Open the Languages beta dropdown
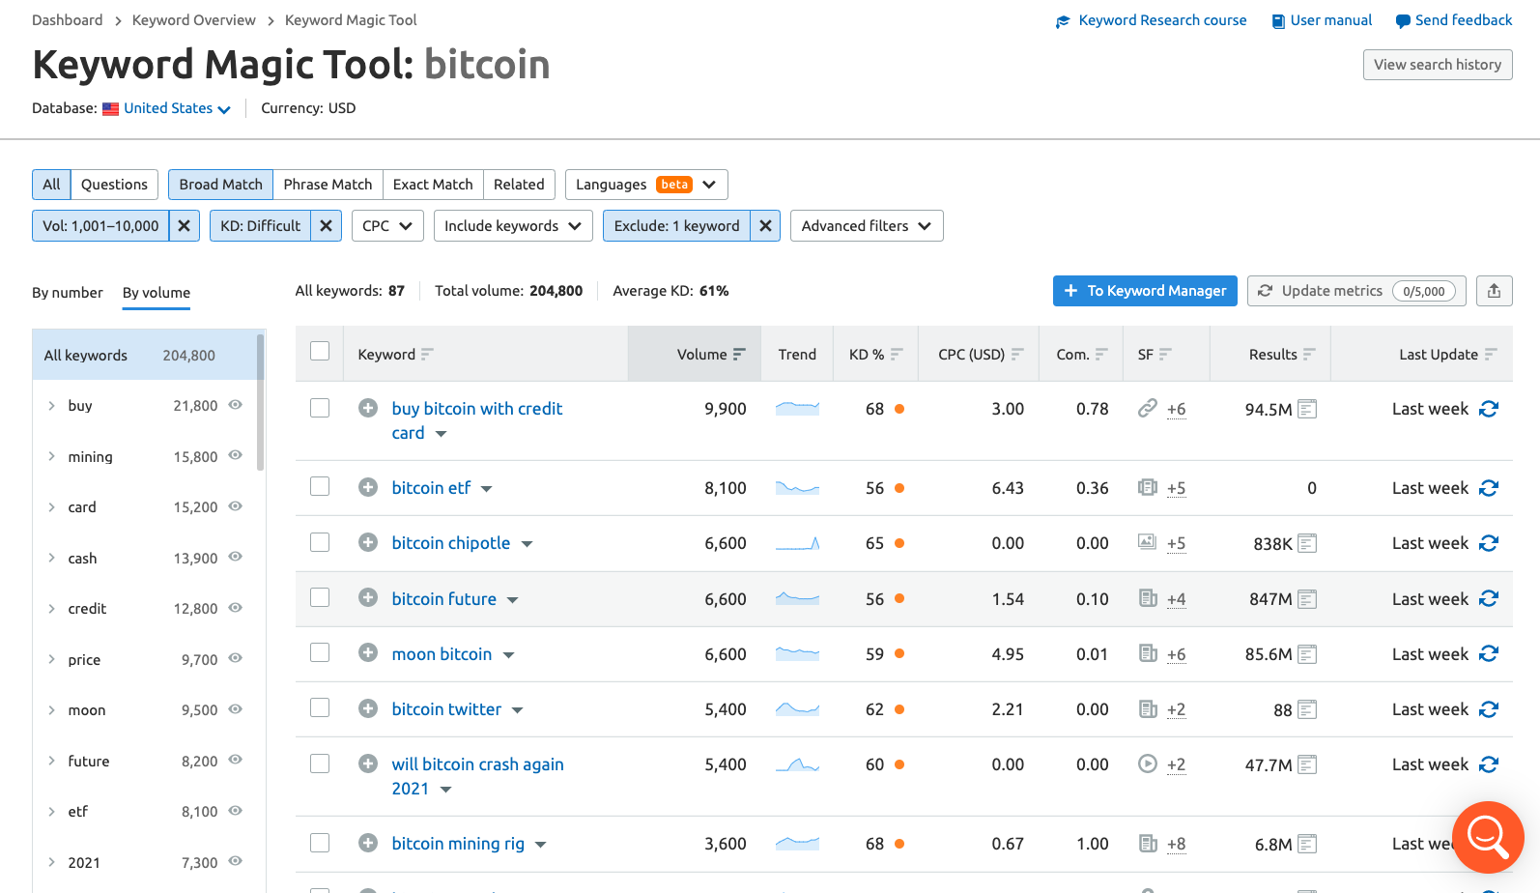The image size is (1540, 893). coord(646,185)
